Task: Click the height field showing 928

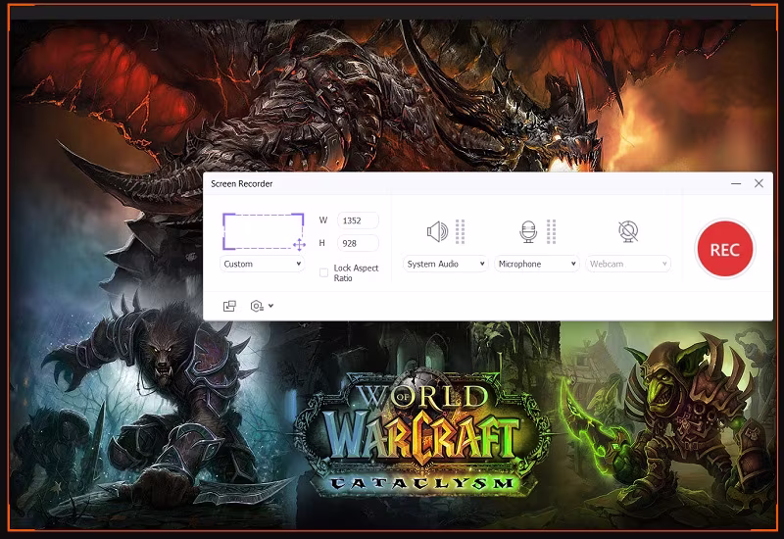Action: [x=358, y=243]
